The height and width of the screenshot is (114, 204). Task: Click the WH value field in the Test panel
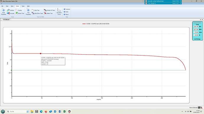coord(196,29)
